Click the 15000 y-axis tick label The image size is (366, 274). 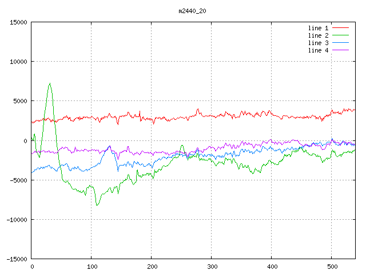pyautogui.click(x=18, y=22)
